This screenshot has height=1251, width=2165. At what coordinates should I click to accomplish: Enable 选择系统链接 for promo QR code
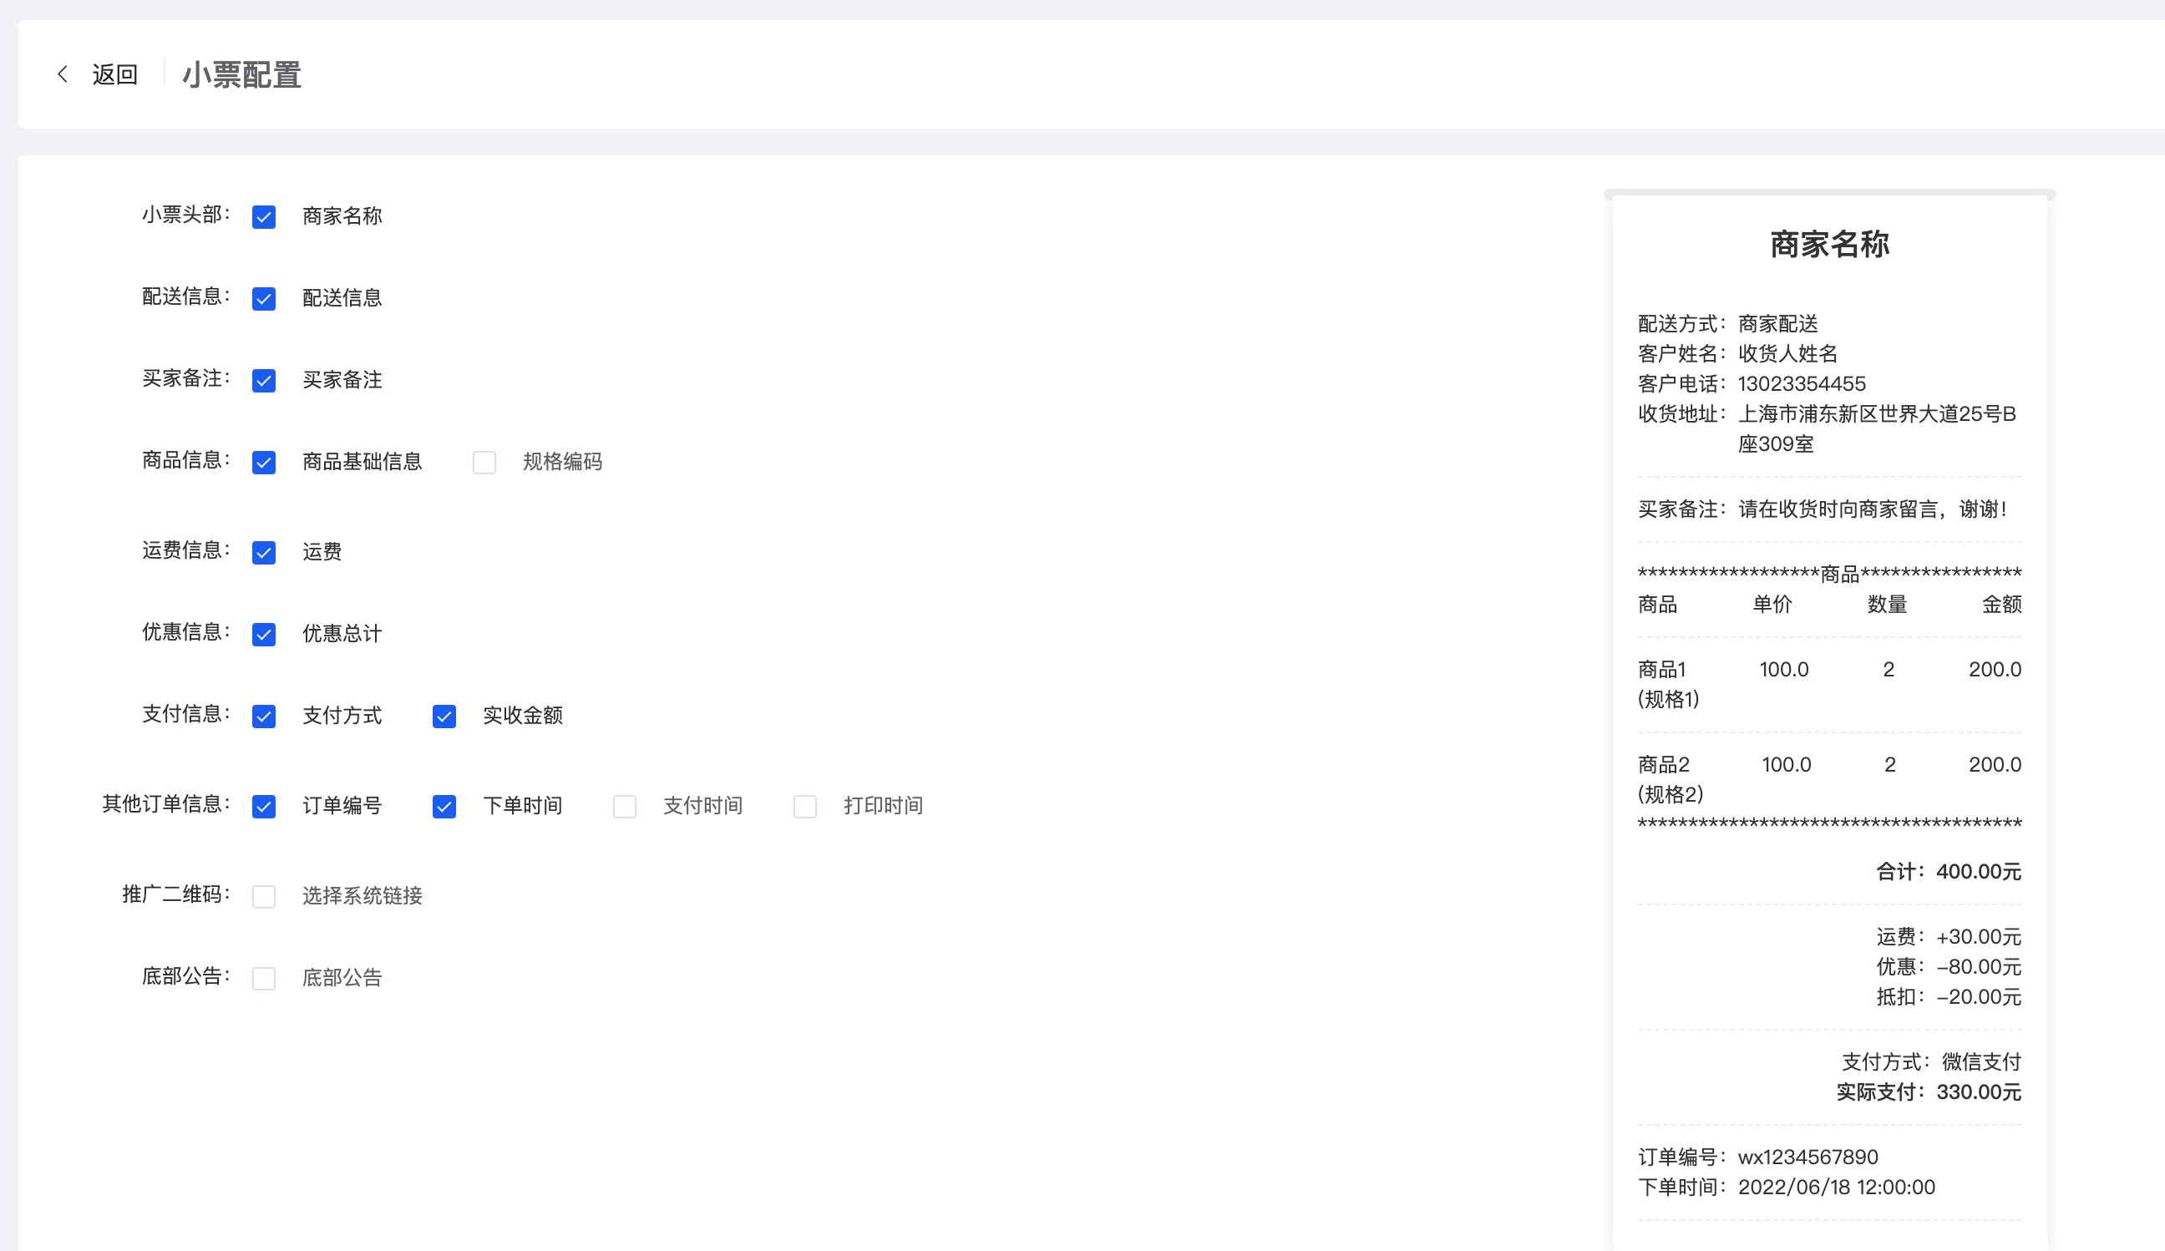point(264,896)
